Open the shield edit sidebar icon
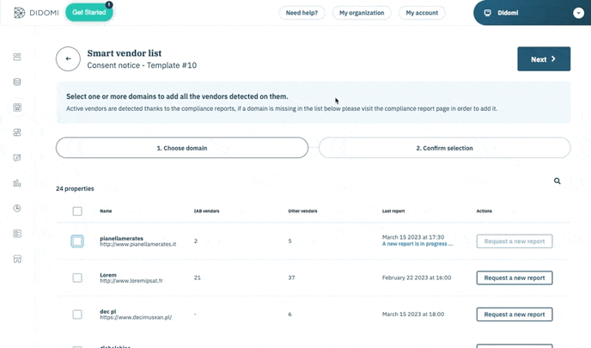 pos(17,158)
